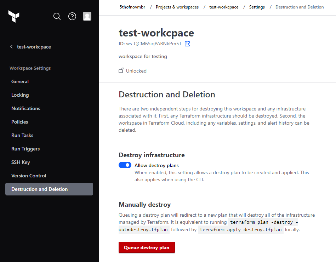This screenshot has width=336, height=262.
Task: Click the Queue destroy plan button
Action: point(147,247)
